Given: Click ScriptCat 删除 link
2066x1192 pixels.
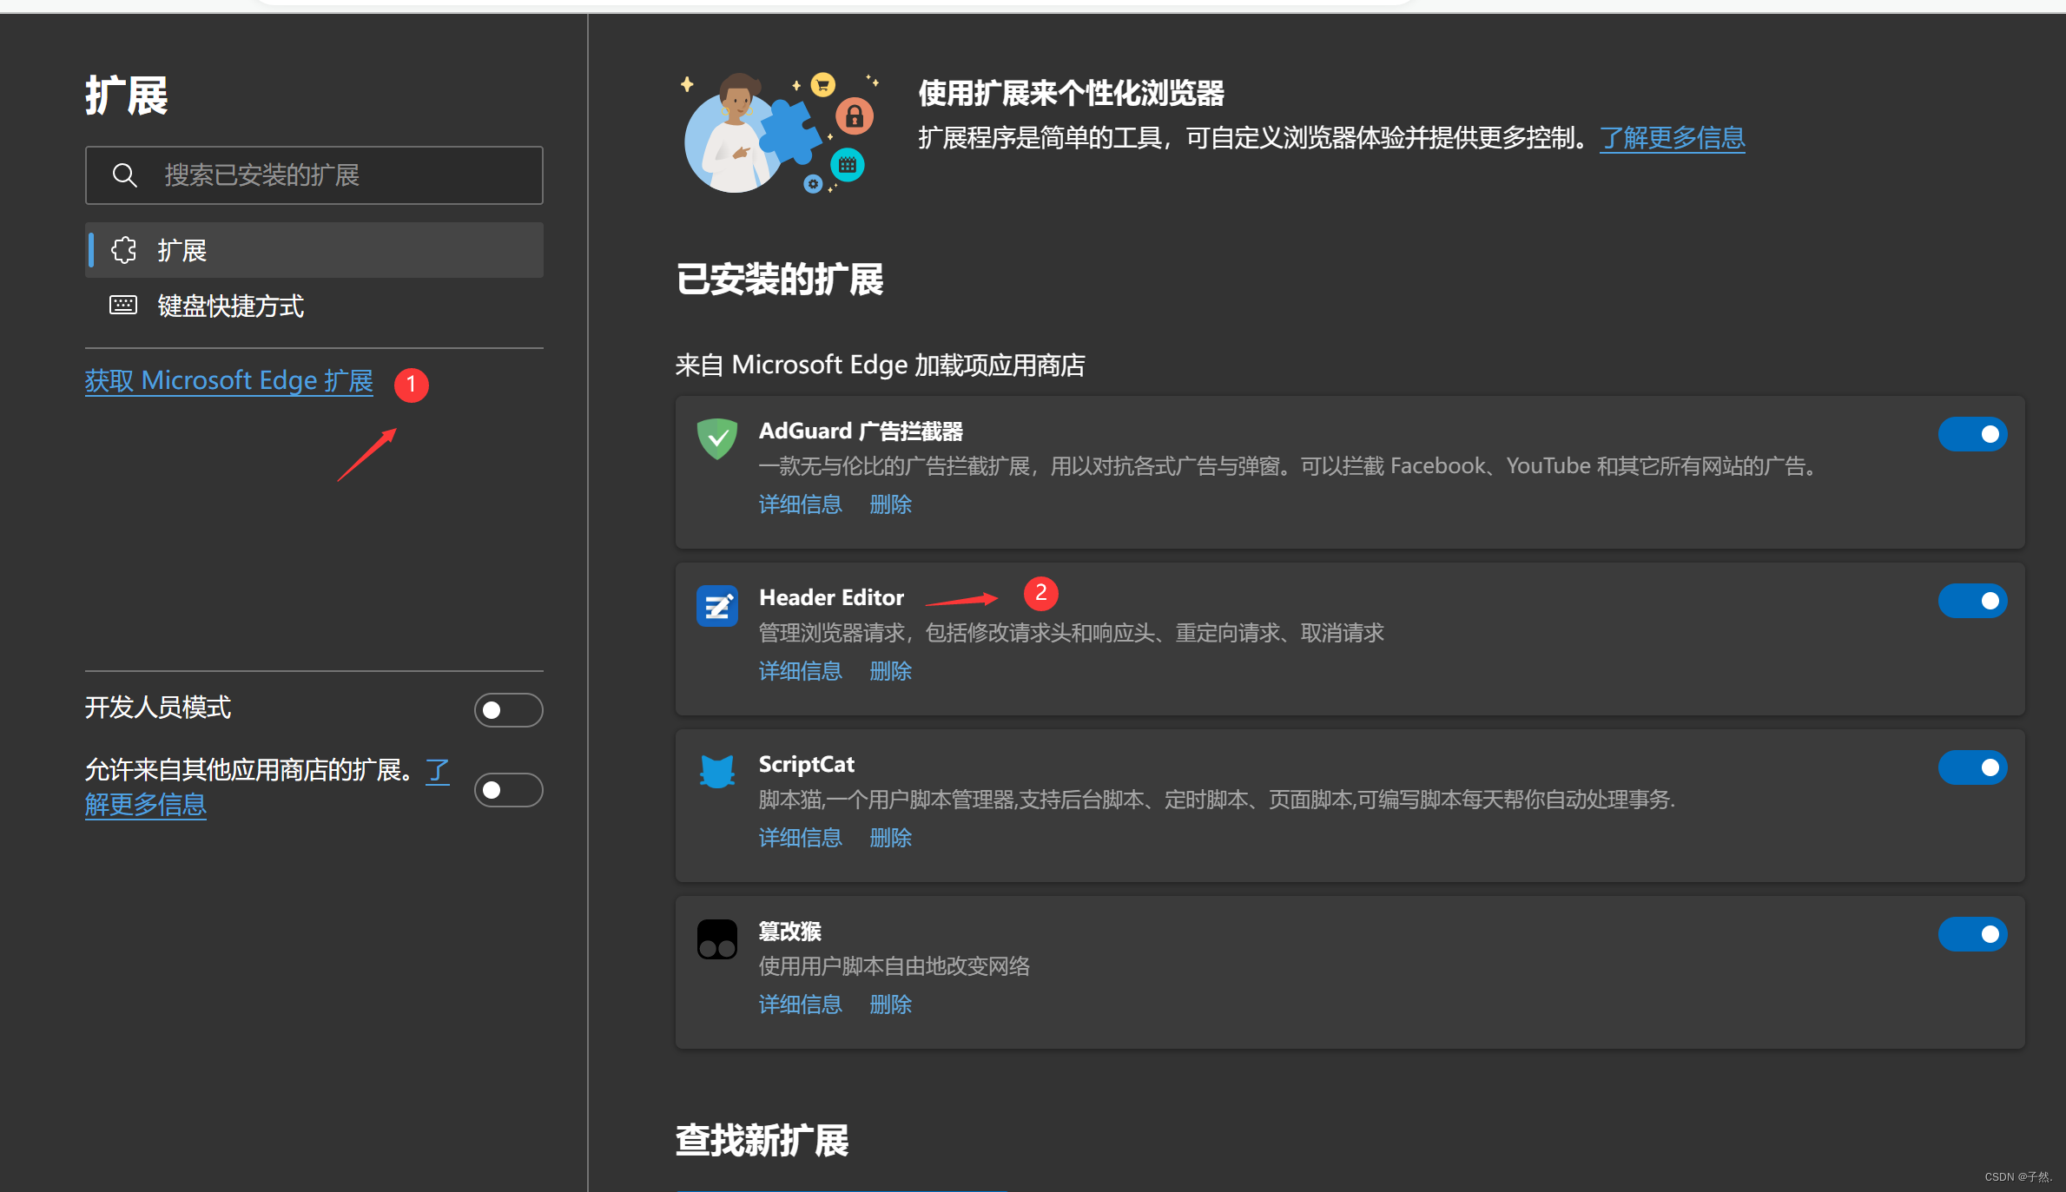Looking at the screenshot, I should (x=891, y=838).
